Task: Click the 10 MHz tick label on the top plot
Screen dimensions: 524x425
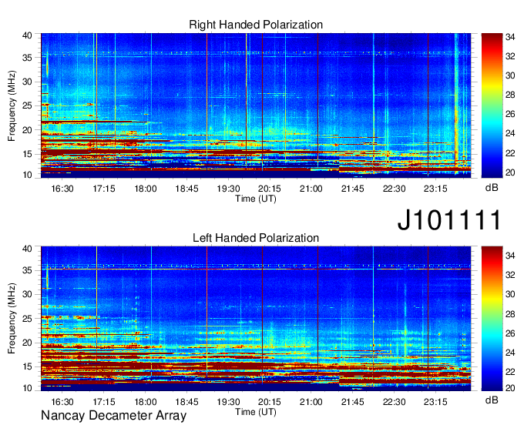Action: (x=27, y=175)
